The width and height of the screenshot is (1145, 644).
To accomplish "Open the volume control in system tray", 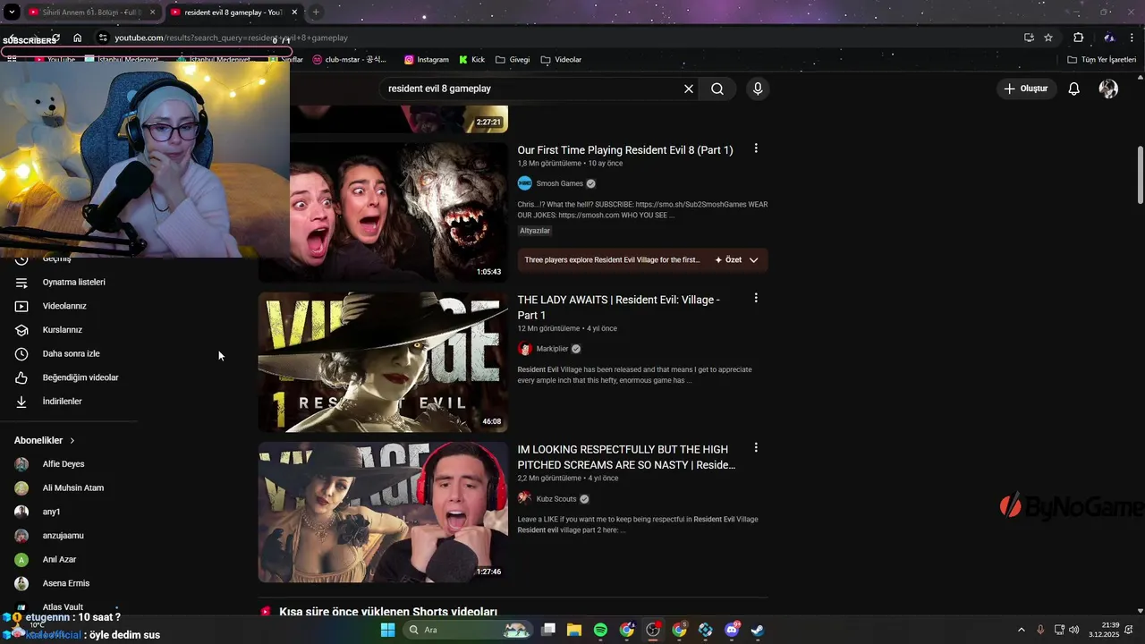I will click(x=1073, y=630).
